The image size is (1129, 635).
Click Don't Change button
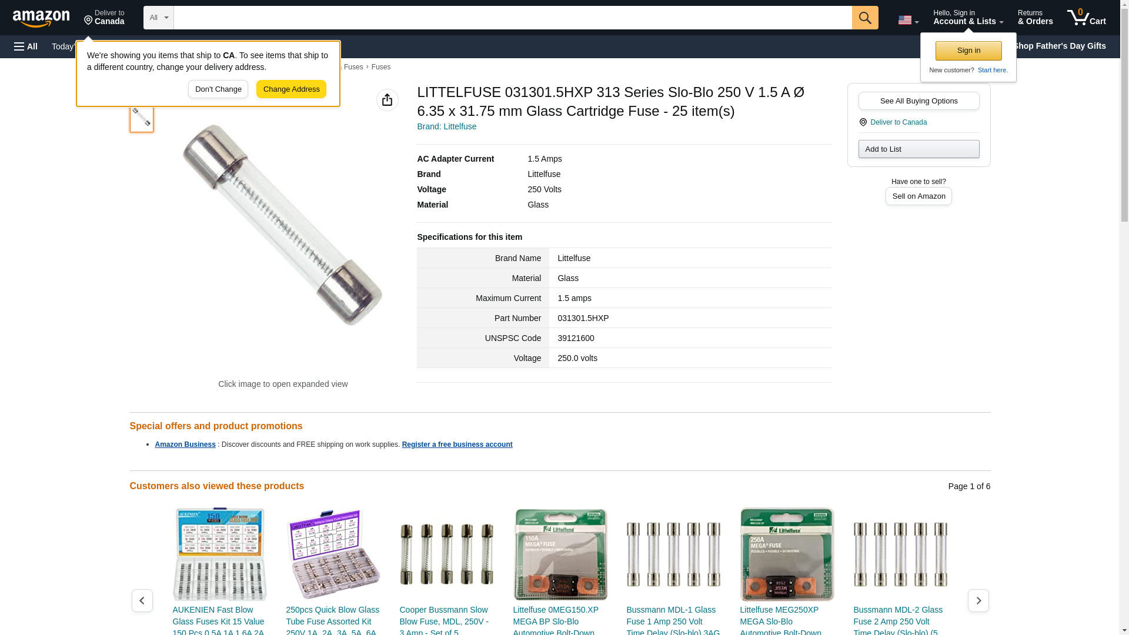(x=218, y=89)
